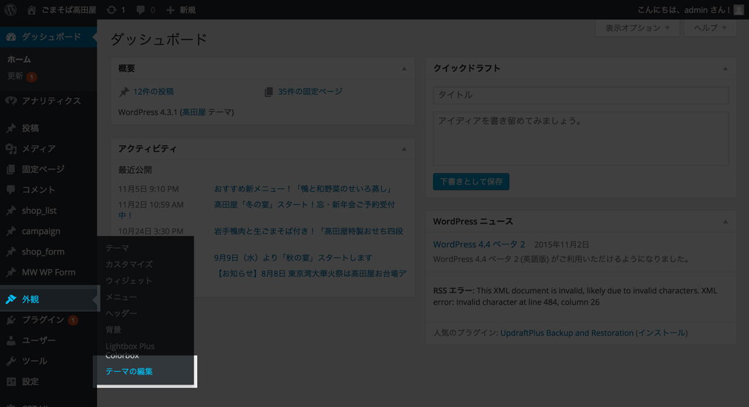Open the 【お知らせ】8月8日 東京湾大華火祭 post
Image resolution: width=749 pixels, height=407 pixels.
[x=311, y=273]
